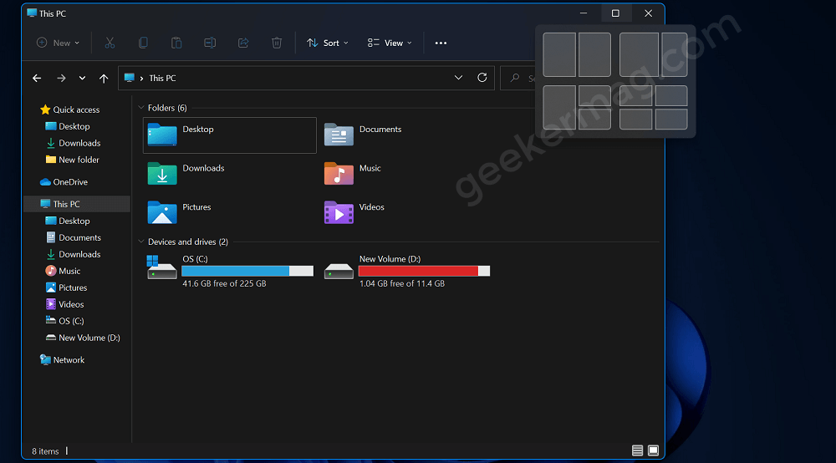Image resolution: width=836 pixels, height=463 pixels.
Task: Click the Cut scissors icon
Action: pyautogui.click(x=110, y=43)
